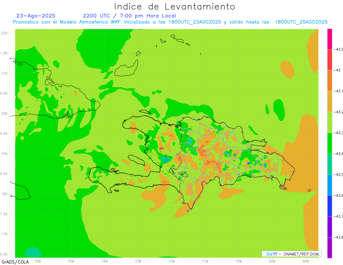Click the latitude label "9.5N"
Screen dimensions: 343x265
(4, 134)
